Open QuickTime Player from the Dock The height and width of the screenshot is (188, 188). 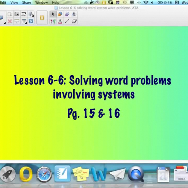coord(136,174)
